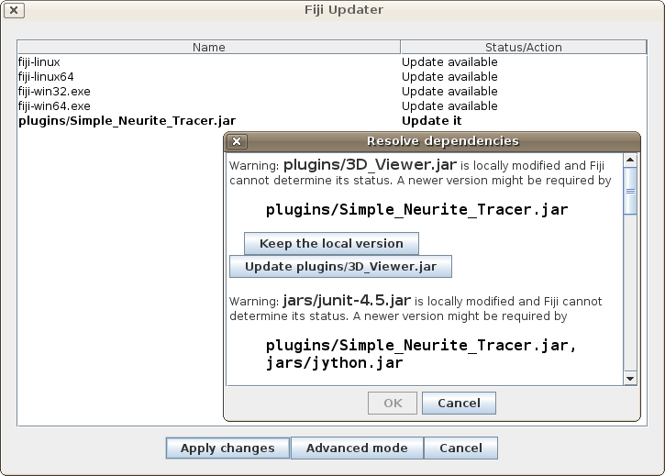Click jars/jython.jar dependency text
The height and width of the screenshot is (476, 665).
pyautogui.click(x=335, y=363)
